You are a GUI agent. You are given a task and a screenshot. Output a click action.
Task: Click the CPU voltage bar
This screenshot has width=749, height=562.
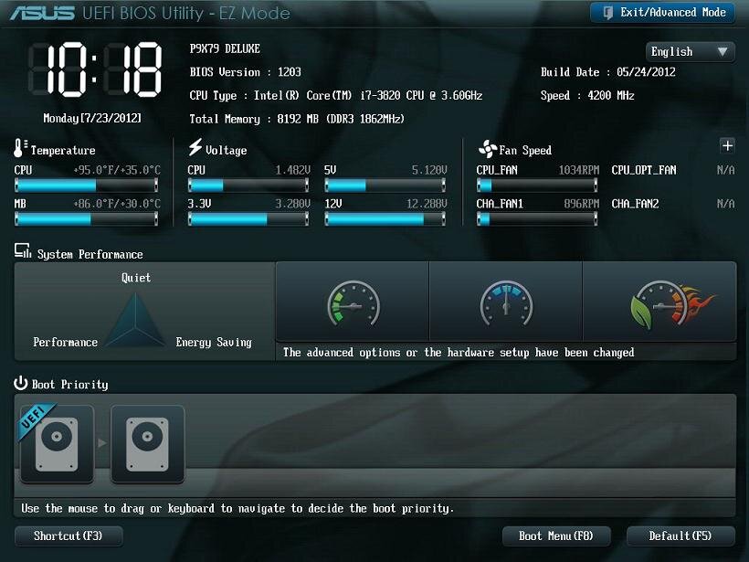coord(248,185)
